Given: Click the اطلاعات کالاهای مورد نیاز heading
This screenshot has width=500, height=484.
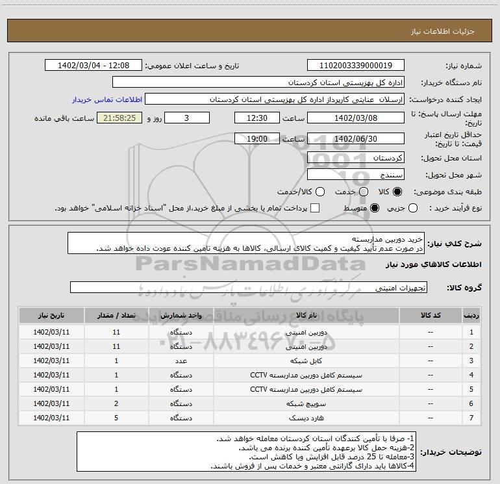Looking at the screenshot, I should coord(433,264).
